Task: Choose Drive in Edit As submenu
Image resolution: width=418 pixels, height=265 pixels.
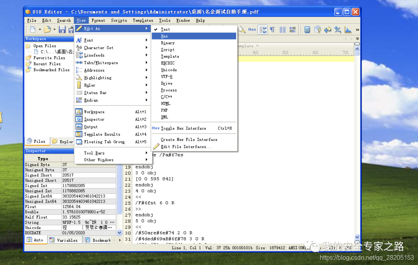Action: pos(194,83)
